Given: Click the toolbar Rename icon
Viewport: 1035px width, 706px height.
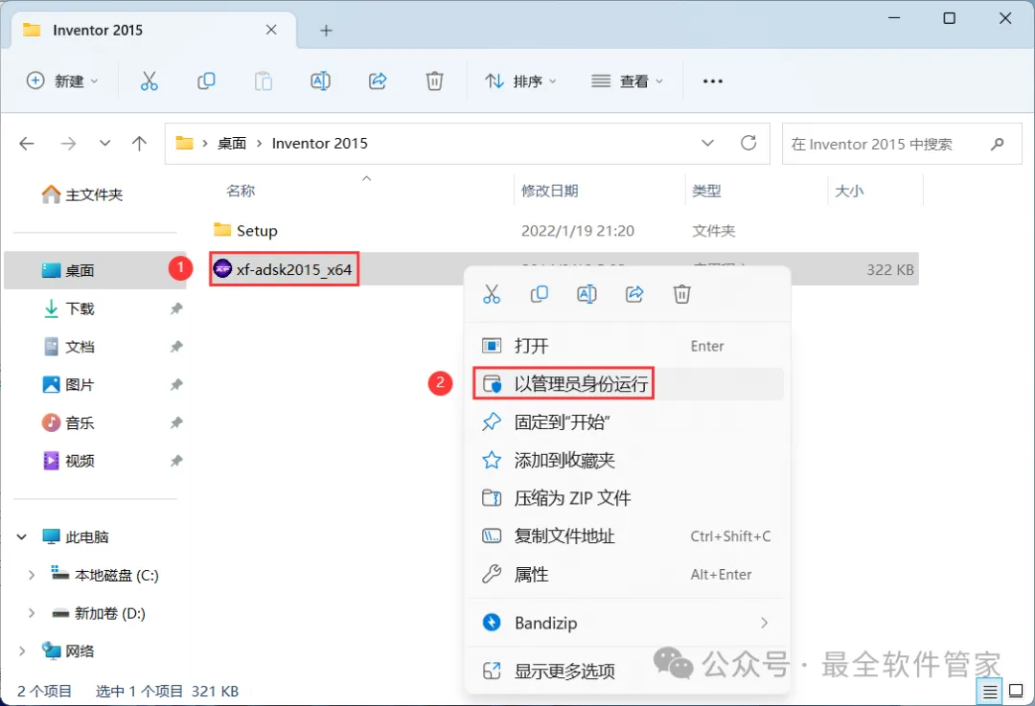Looking at the screenshot, I should tap(320, 81).
